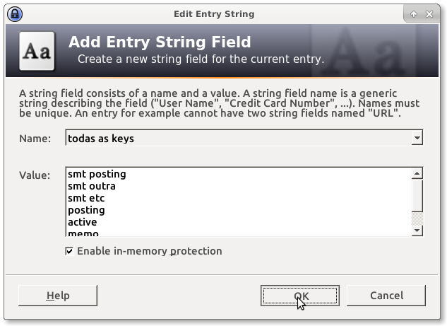The height and width of the screenshot is (326, 447).
Task: Open Help for string fields
Action: [57, 296]
